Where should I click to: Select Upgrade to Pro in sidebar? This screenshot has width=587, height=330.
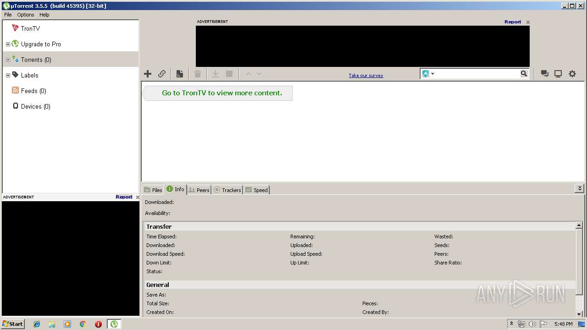pos(41,44)
